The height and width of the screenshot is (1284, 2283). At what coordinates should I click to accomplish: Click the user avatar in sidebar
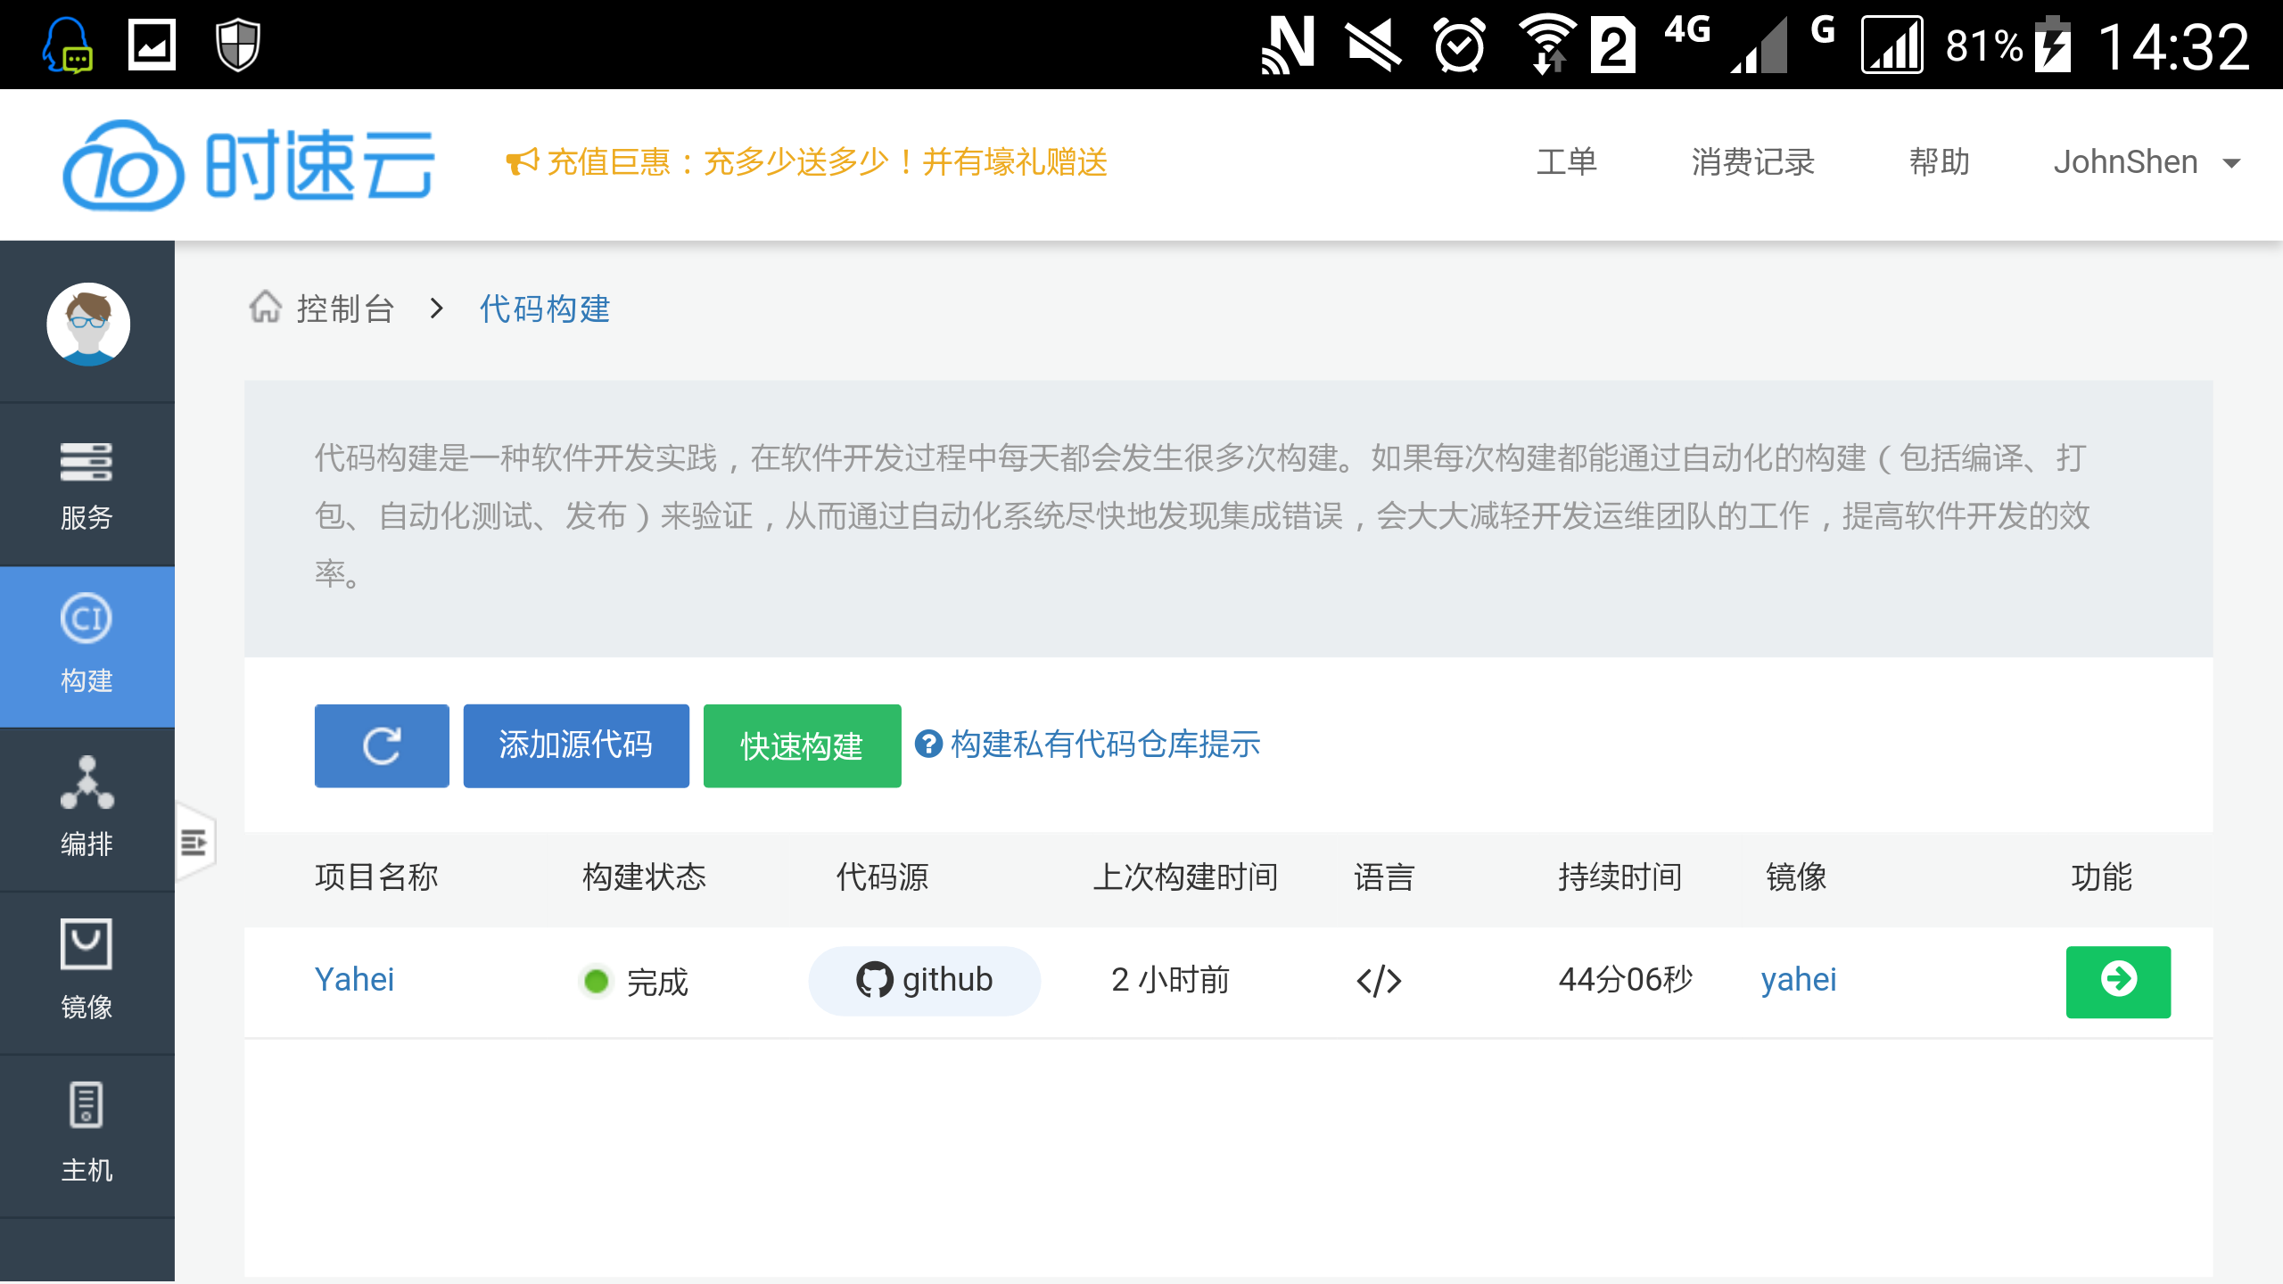tap(87, 324)
